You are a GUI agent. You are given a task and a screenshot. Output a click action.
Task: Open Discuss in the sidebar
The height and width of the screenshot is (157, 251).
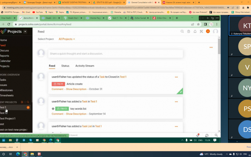pos(4,51)
